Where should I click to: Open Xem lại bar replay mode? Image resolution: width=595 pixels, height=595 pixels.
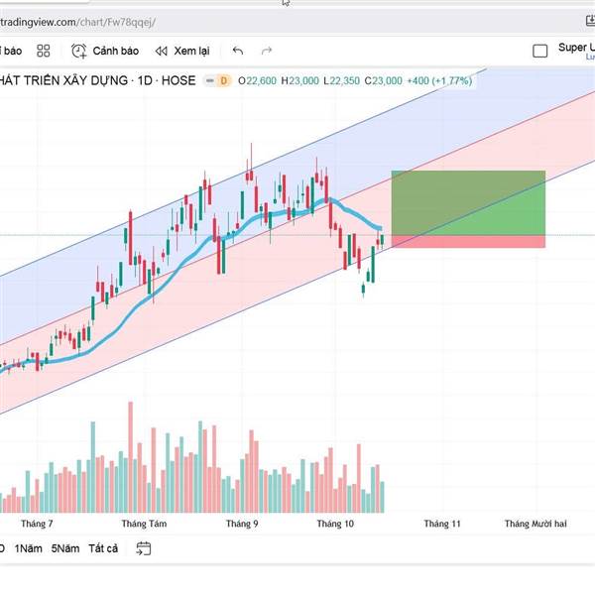pyautogui.click(x=191, y=51)
